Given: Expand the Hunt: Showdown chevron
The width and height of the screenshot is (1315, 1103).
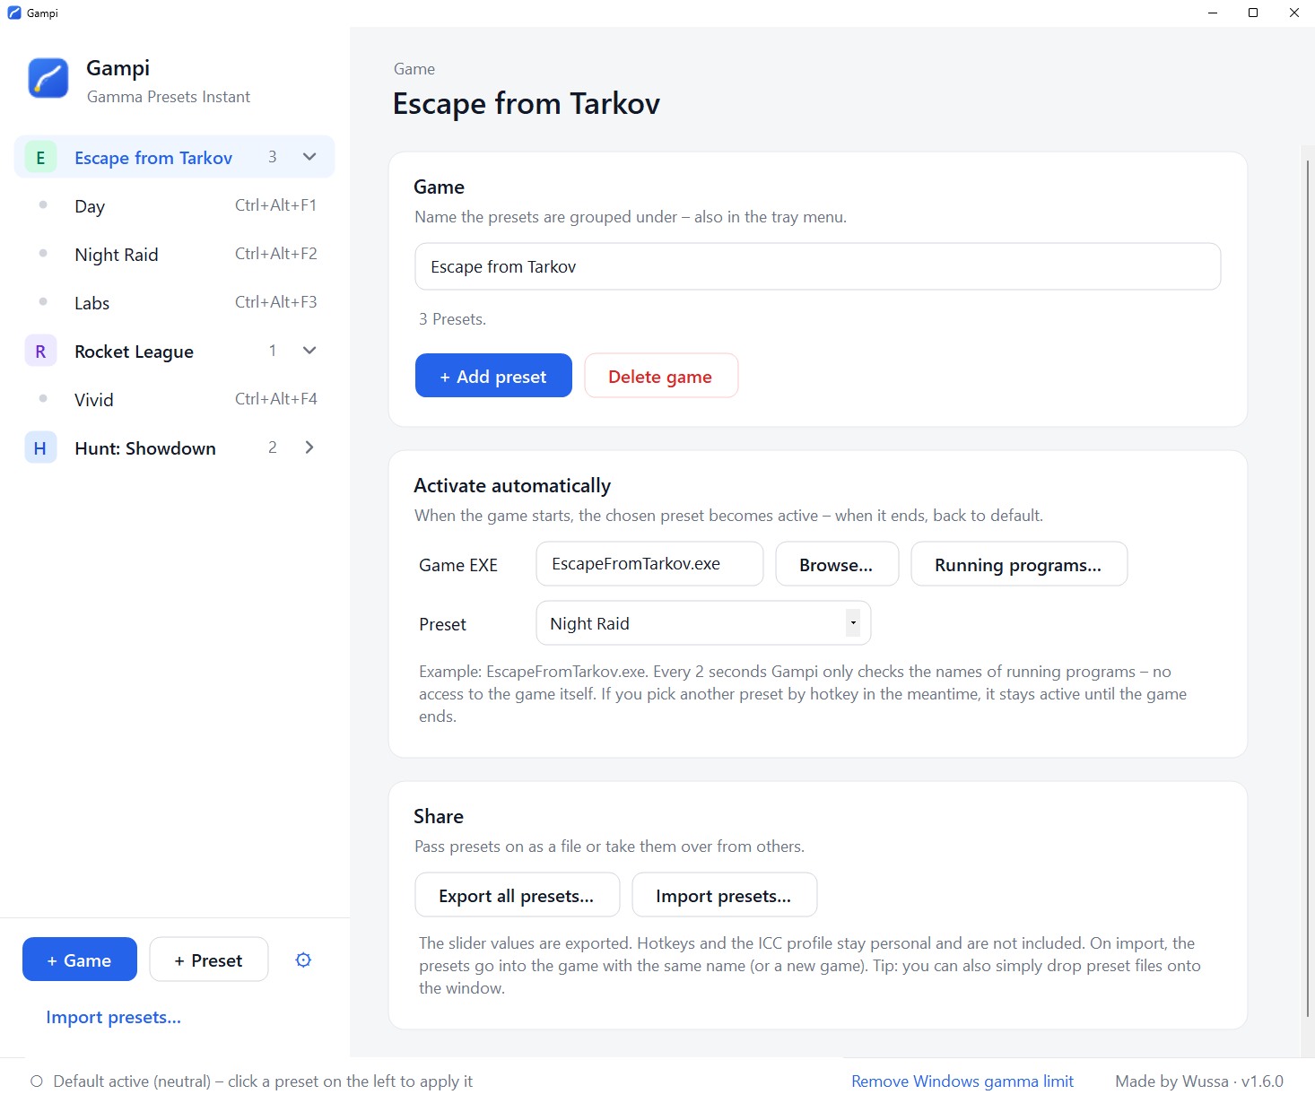Looking at the screenshot, I should [309, 447].
